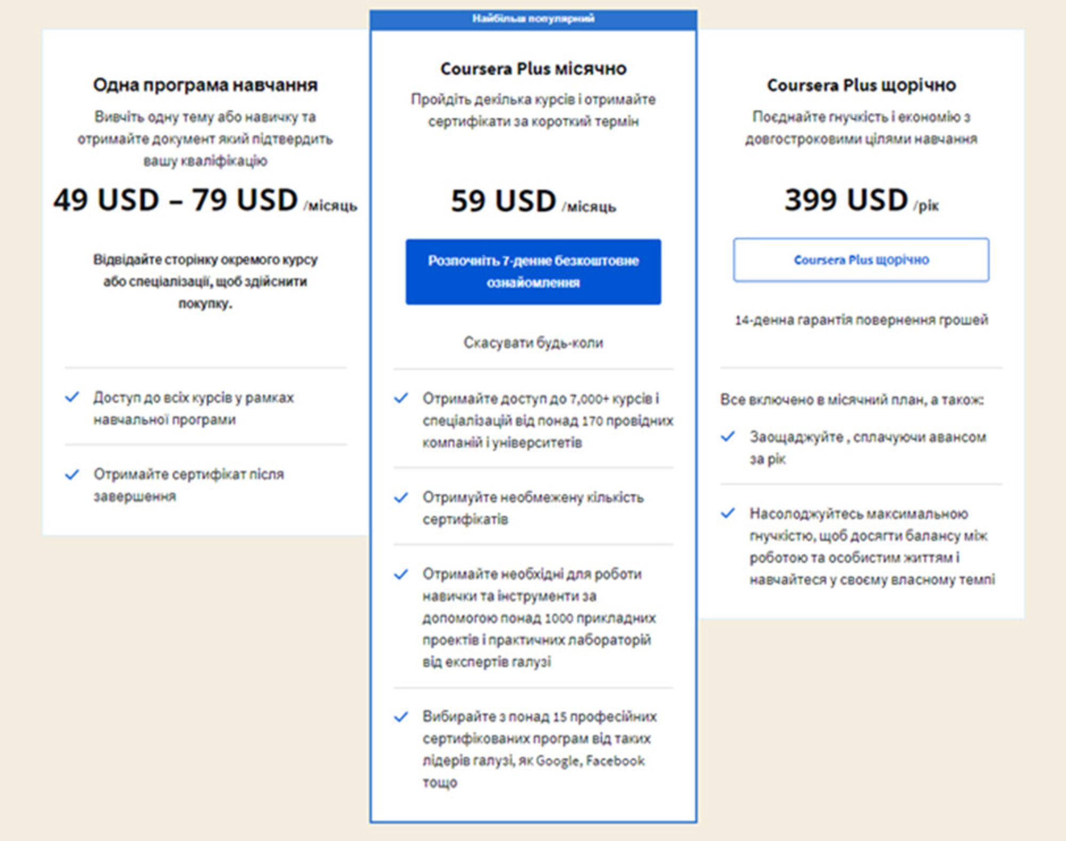1066x841 pixels.
Task: Click the '399 USD /рік' price
Action: pyautogui.click(x=861, y=200)
